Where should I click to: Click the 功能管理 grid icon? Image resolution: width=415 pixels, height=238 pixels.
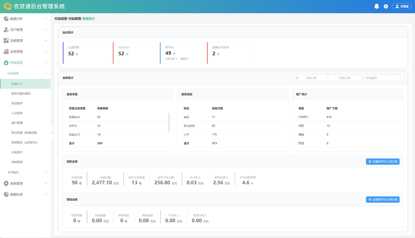pos(6,41)
